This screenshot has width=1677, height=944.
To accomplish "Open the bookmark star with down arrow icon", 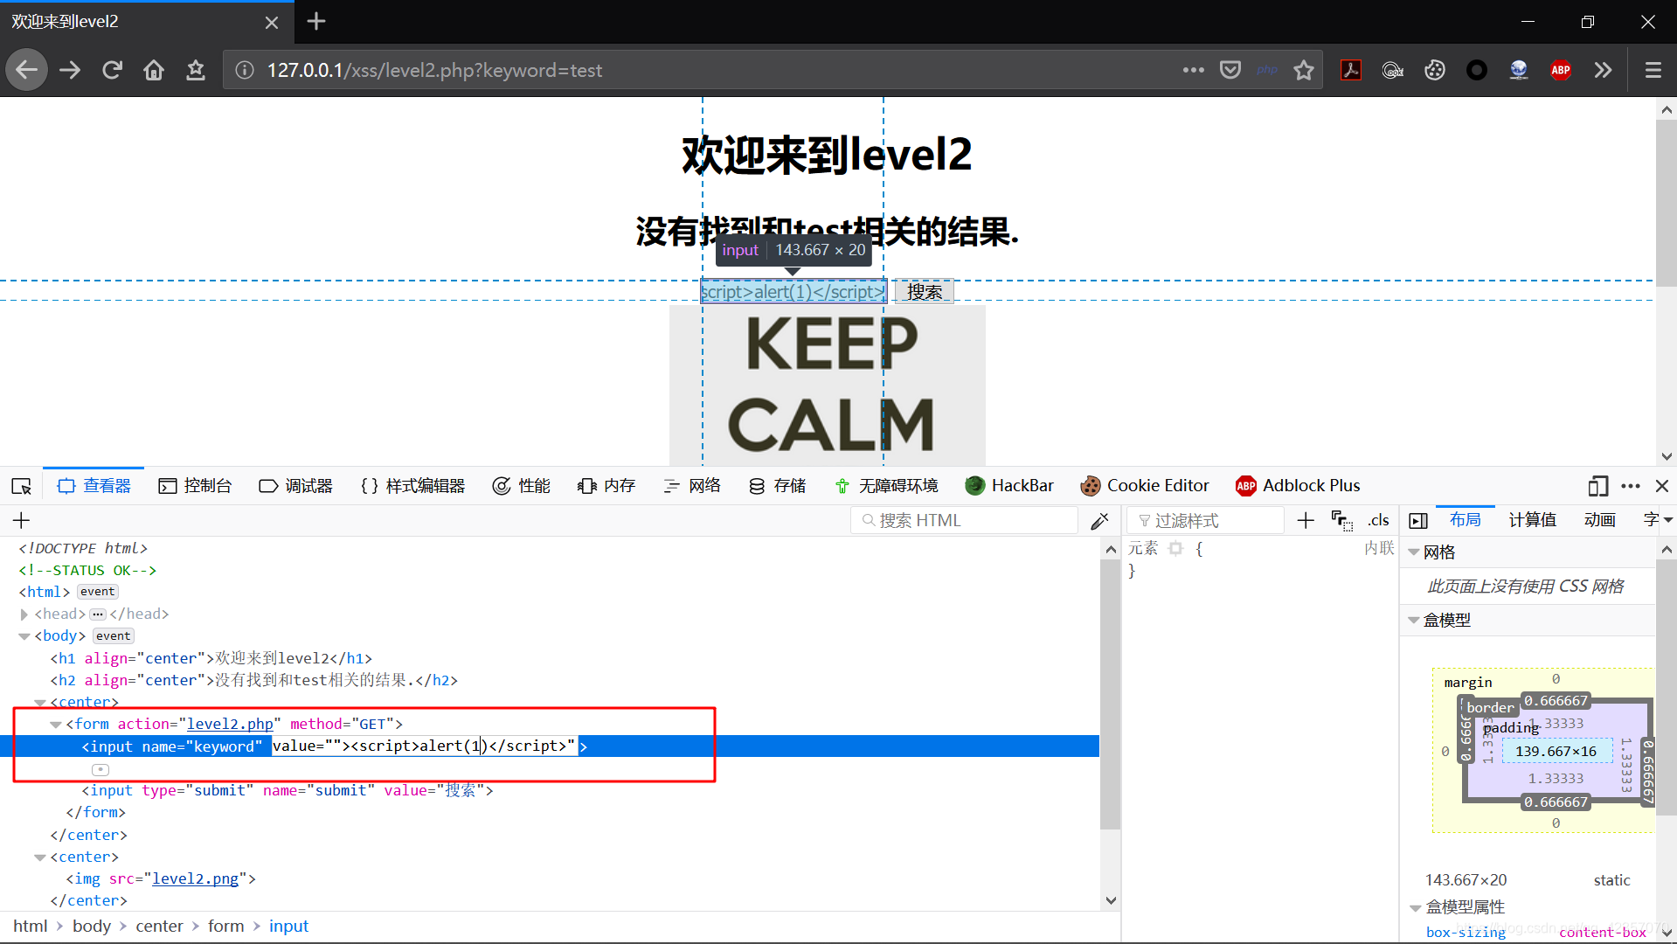I will pyautogui.click(x=196, y=70).
